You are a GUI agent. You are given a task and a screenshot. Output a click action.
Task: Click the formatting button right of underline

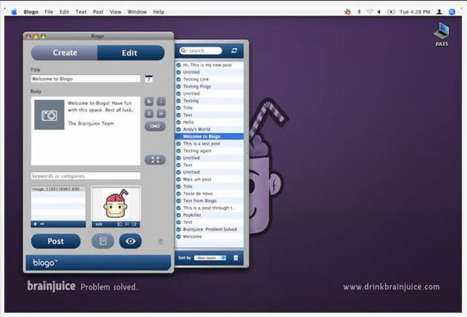tap(161, 113)
